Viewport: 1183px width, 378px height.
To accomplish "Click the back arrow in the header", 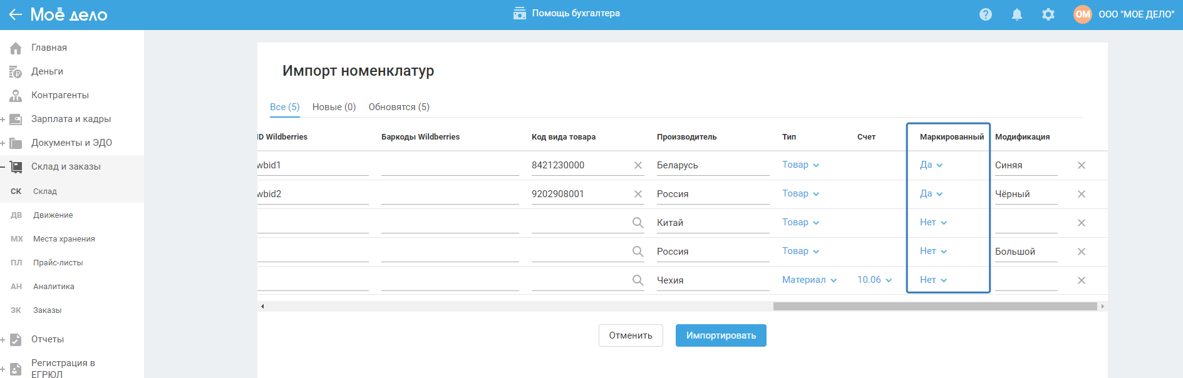I will pos(15,14).
